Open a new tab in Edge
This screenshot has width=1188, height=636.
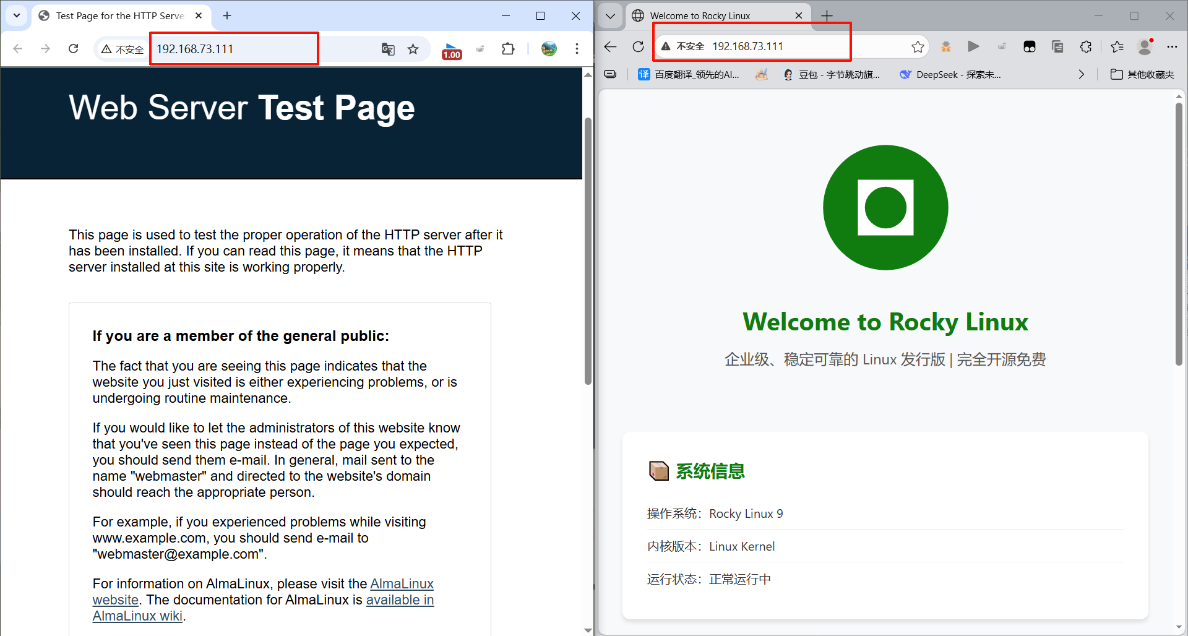tap(827, 15)
